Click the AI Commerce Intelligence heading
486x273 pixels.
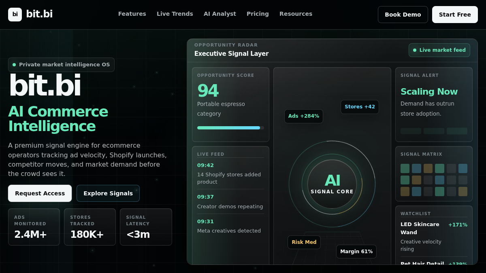click(x=58, y=119)
